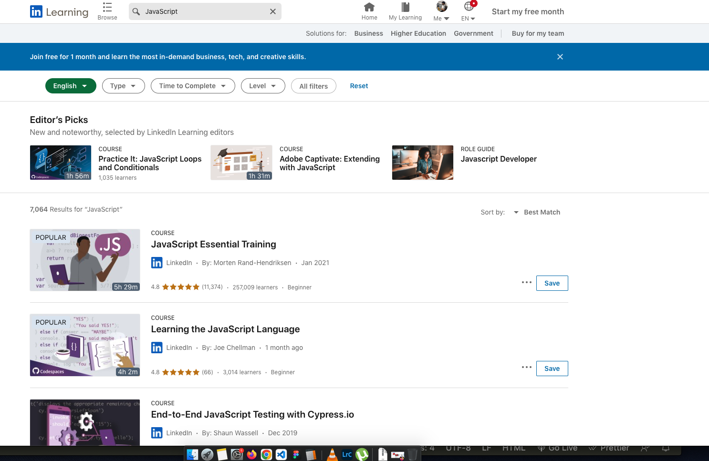709x461 pixels.
Task: Go to Home icon
Action: click(369, 11)
